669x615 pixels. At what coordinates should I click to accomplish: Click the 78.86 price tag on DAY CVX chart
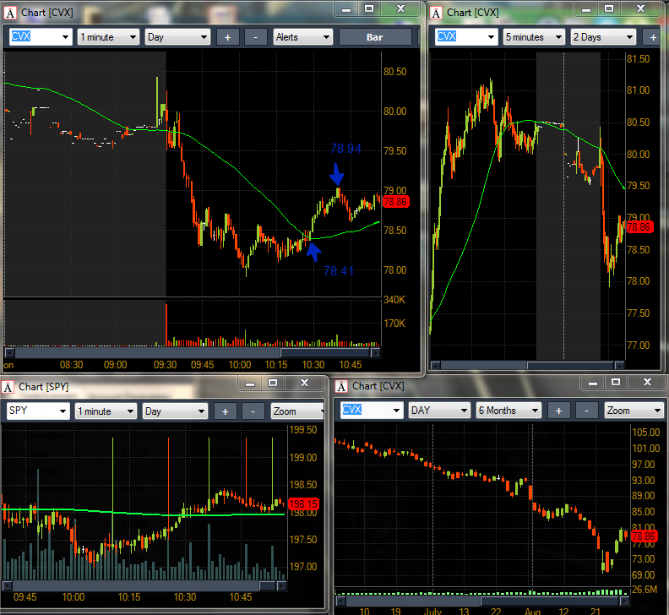click(x=644, y=536)
